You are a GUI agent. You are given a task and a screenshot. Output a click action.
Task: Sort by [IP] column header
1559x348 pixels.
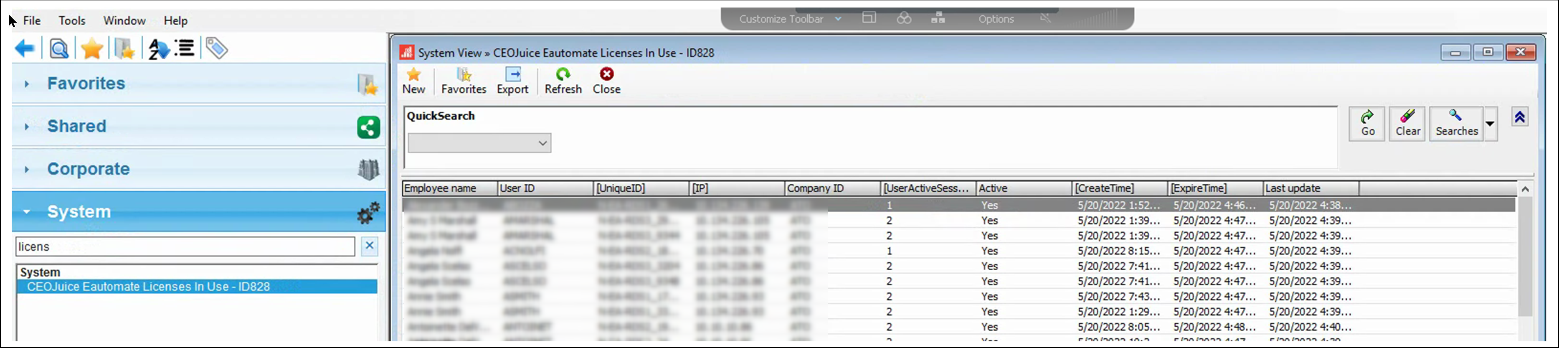(x=737, y=188)
